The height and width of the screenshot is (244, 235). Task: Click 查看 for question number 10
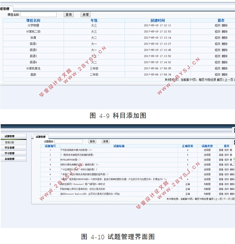(x=221, y=194)
